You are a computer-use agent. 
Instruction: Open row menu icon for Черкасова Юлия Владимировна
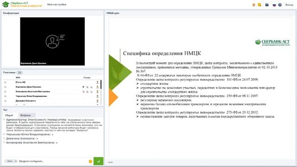(5, 96)
